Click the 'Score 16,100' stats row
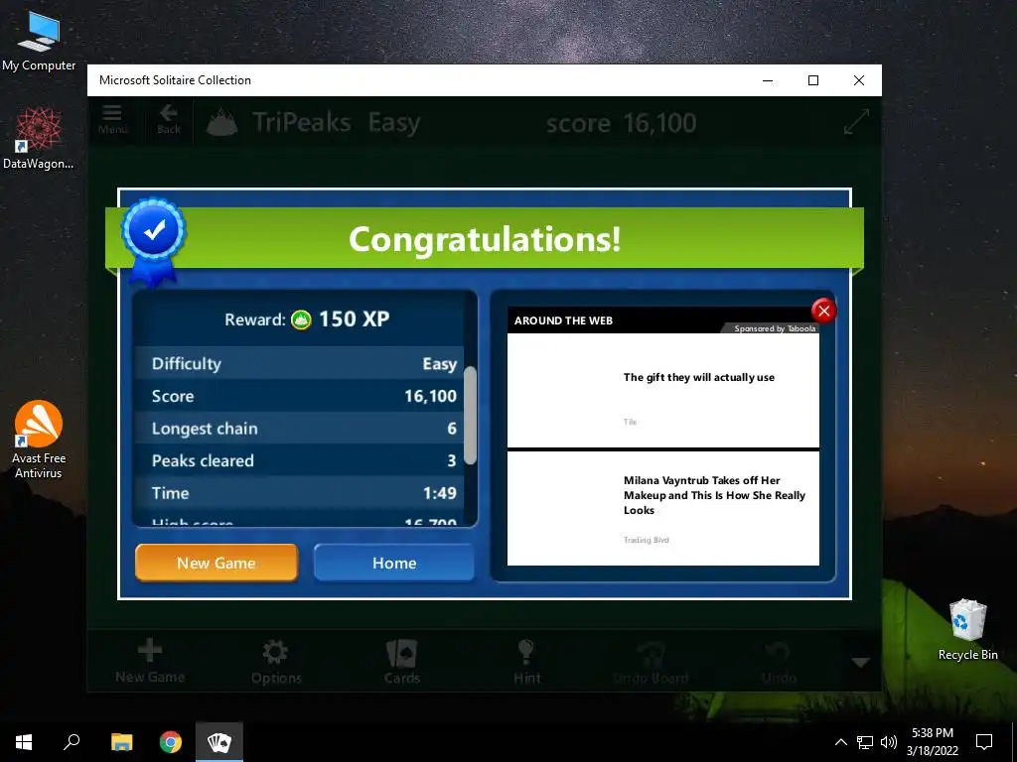This screenshot has height=762, width=1017. click(x=300, y=396)
